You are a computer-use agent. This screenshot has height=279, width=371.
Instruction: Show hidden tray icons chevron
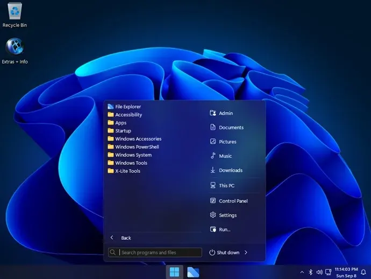pyautogui.click(x=302, y=272)
